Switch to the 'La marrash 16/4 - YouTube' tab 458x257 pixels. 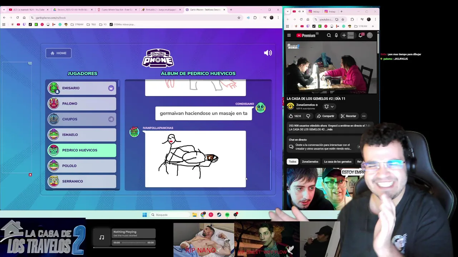tap(29, 10)
